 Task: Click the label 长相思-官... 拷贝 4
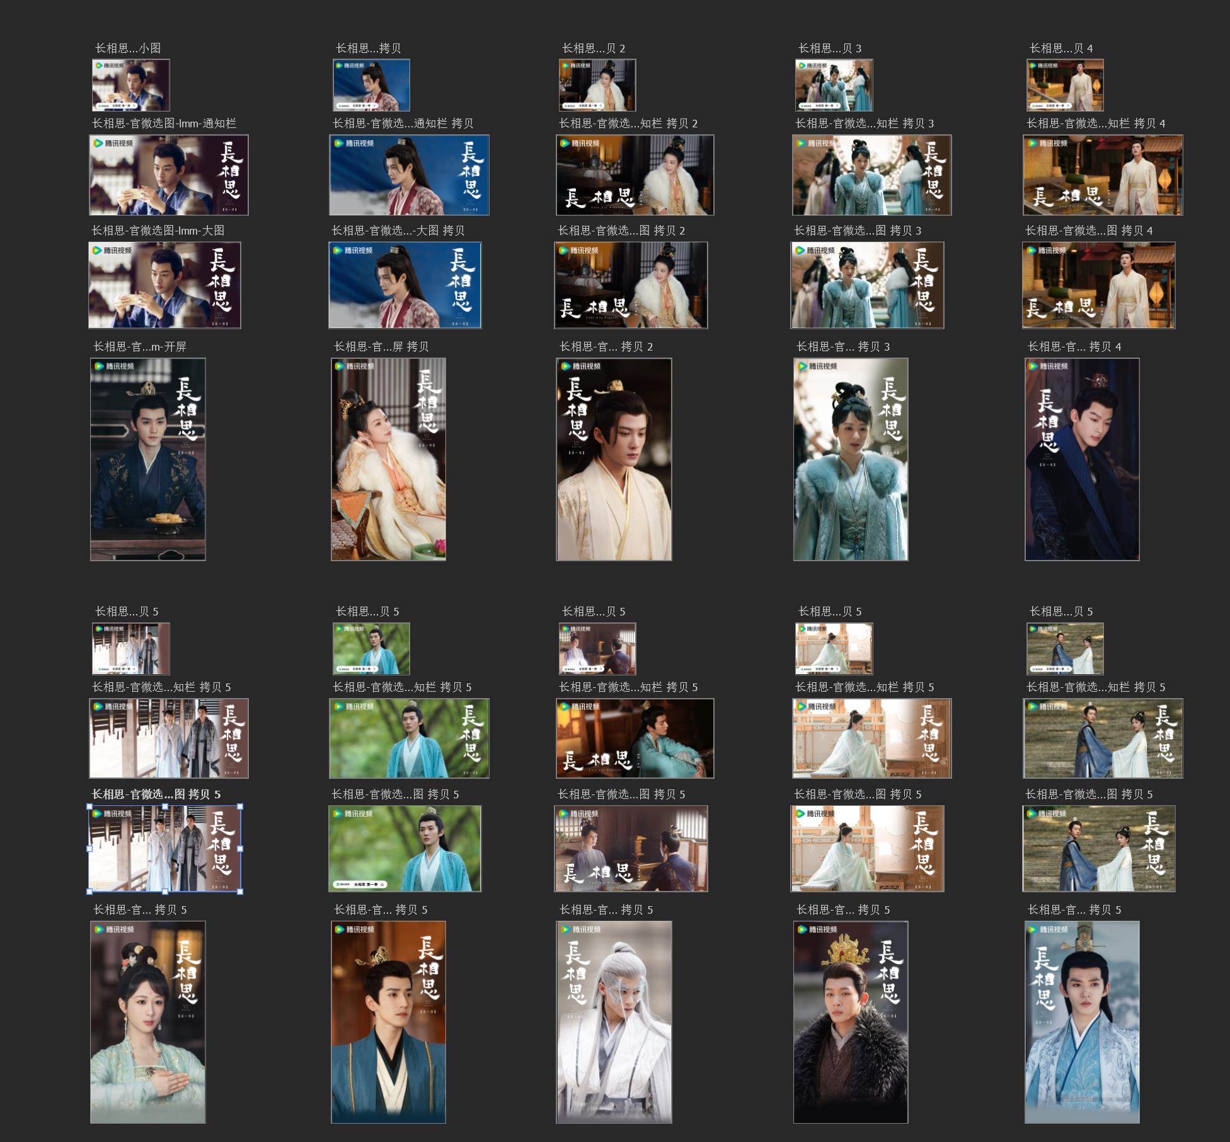click(x=1074, y=347)
